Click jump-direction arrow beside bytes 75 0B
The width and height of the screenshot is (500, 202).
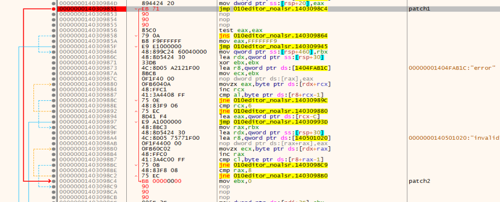pos(137,165)
